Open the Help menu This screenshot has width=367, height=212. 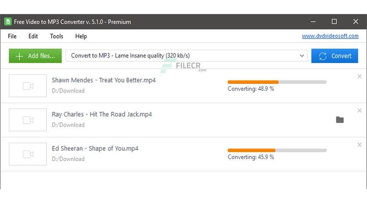81,36
